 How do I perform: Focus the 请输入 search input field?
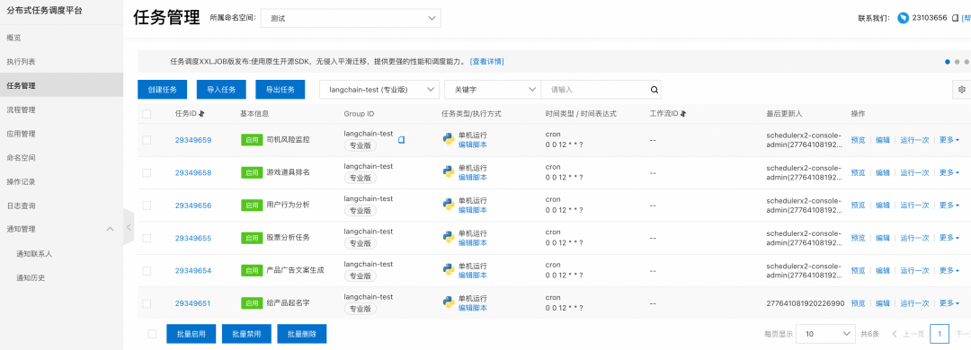(x=594, y=90)
